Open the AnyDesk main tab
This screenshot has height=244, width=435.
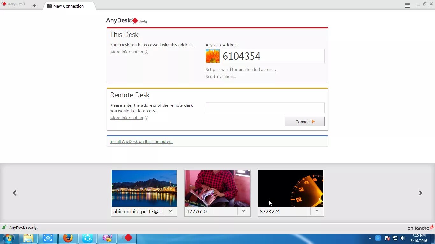pos(14,4)
